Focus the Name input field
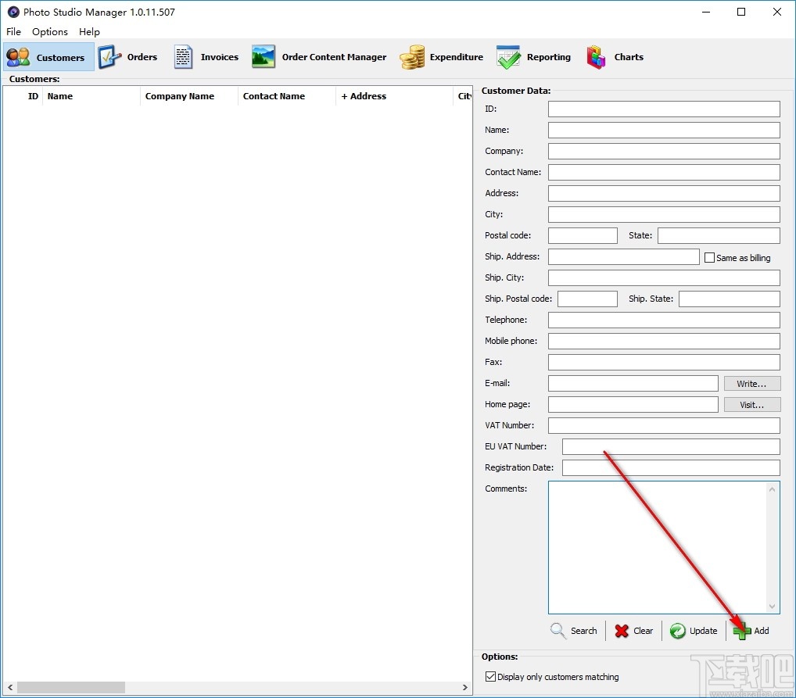 point(664,130)
